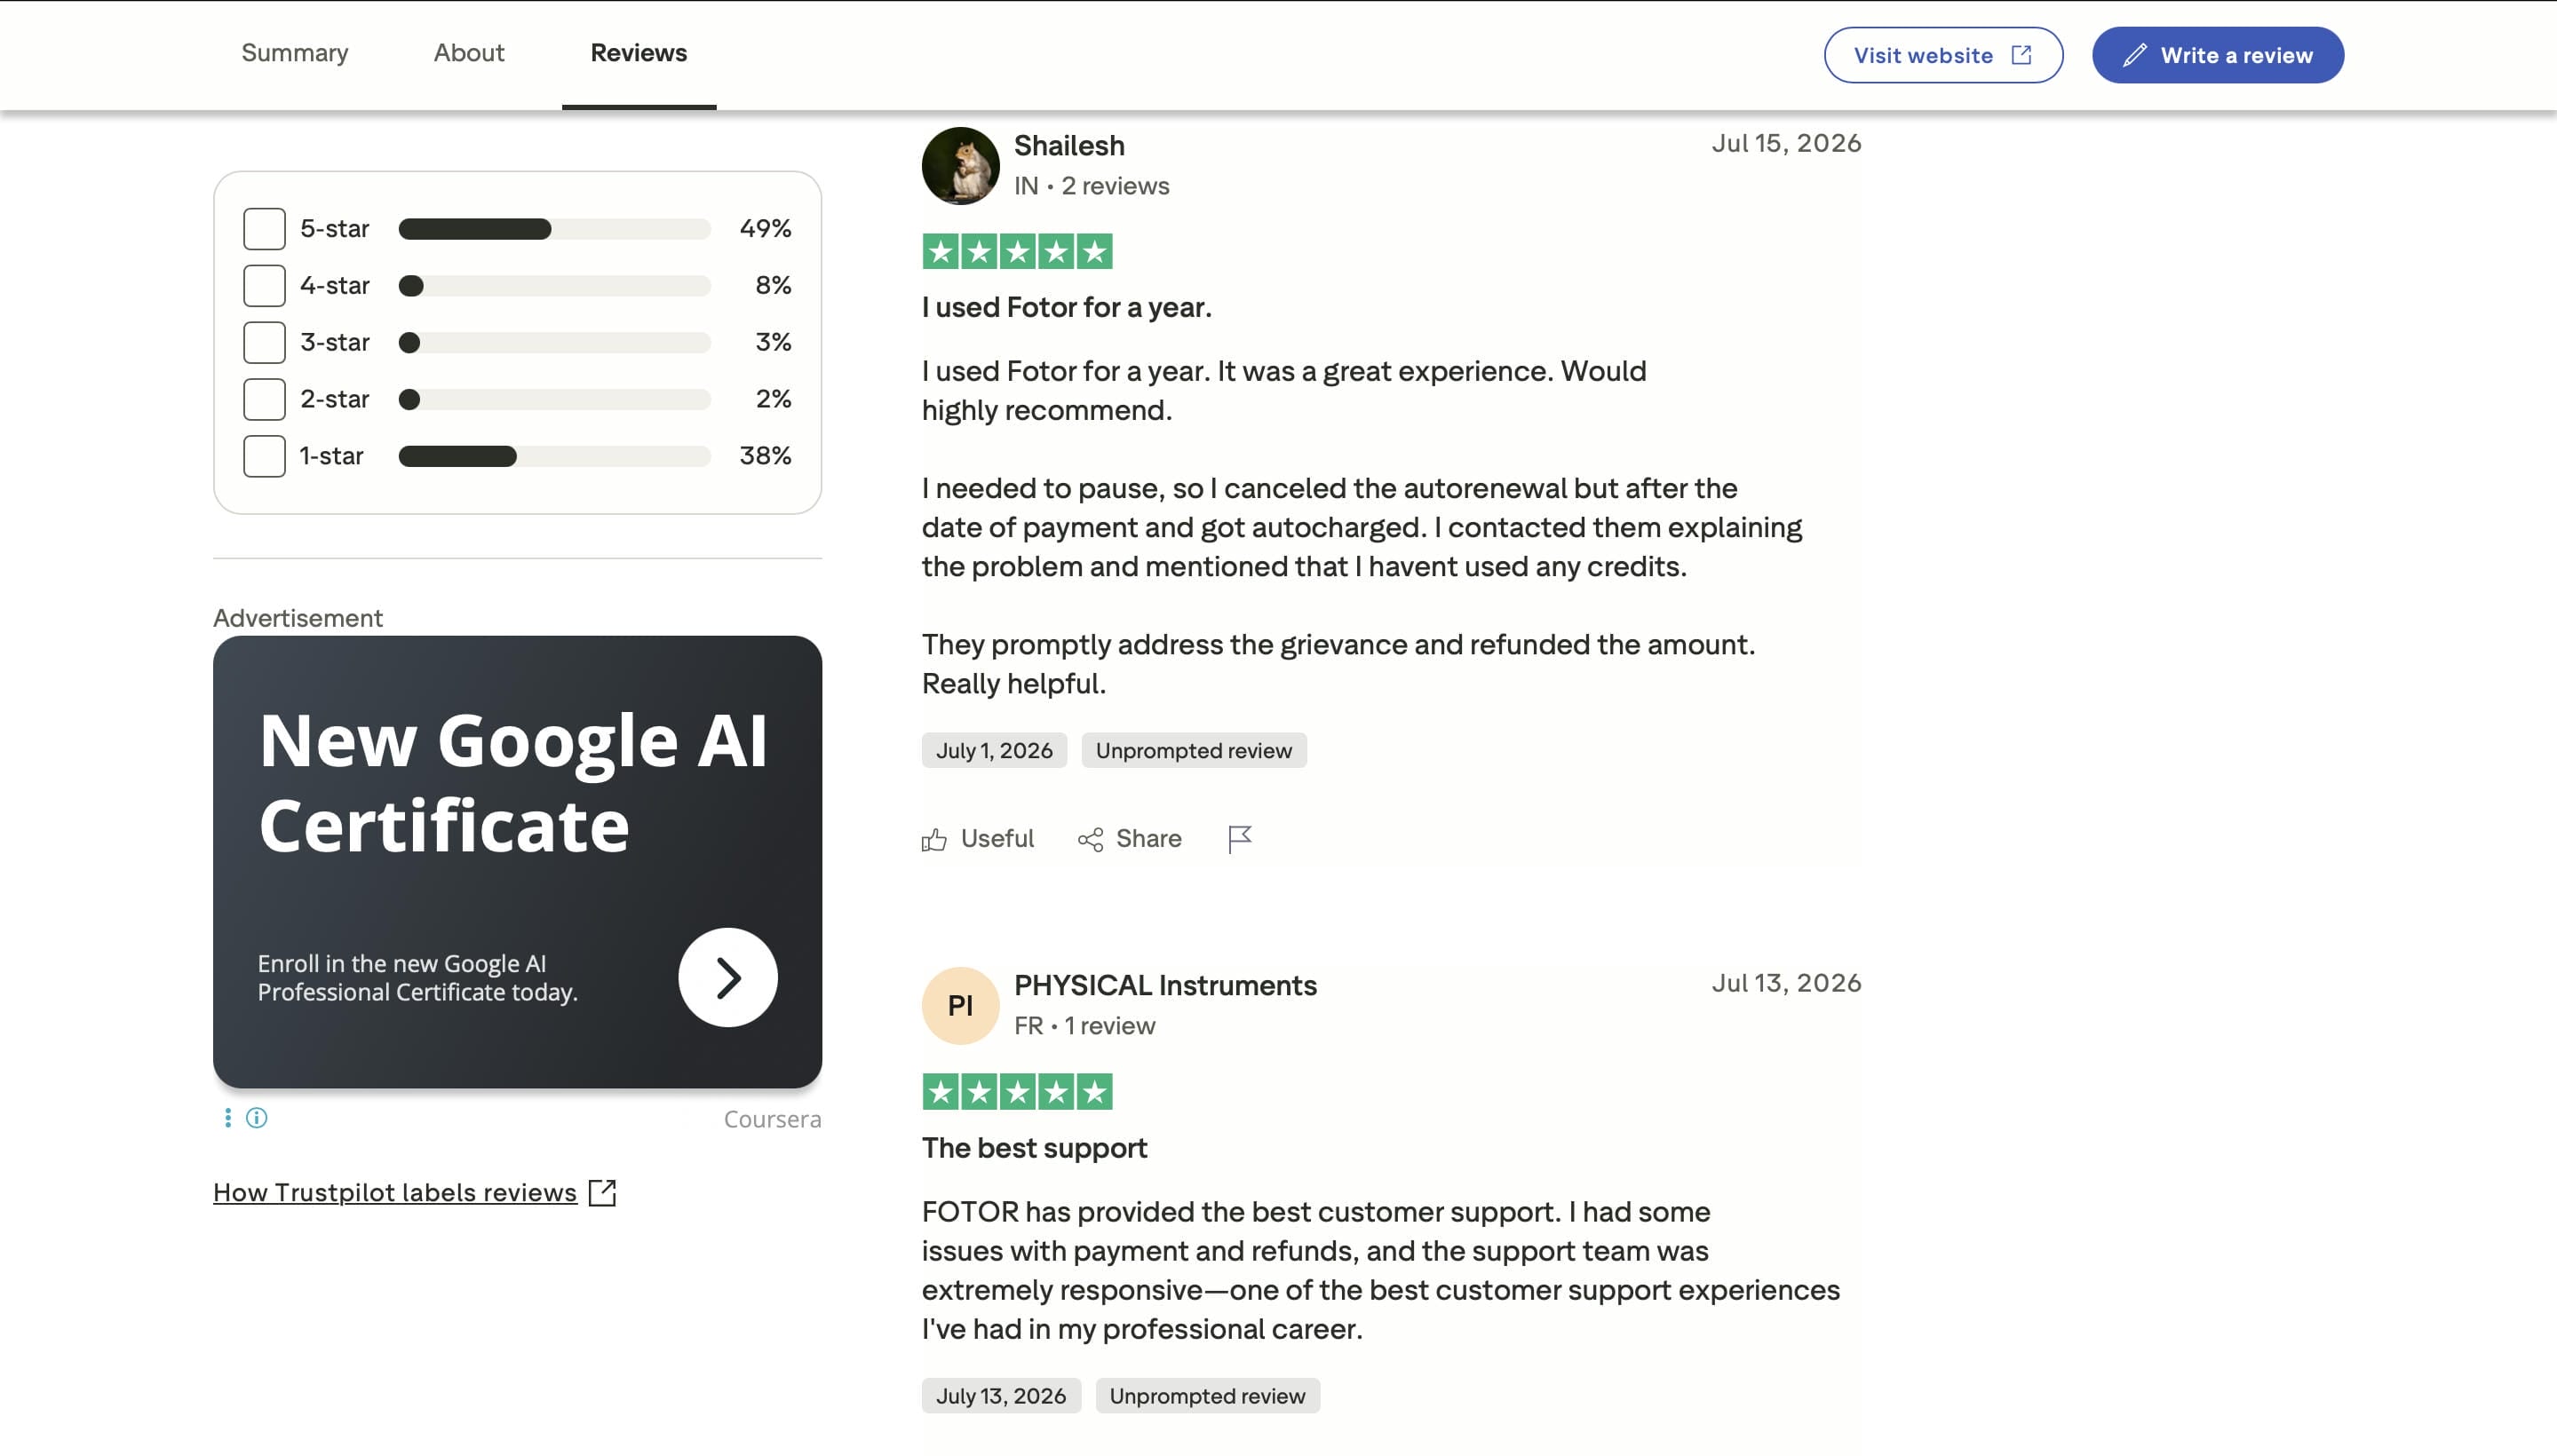This screenshot has height=1456, width=2557.
Task: Click the external link icon beside Visit website
Action: 2021,55
